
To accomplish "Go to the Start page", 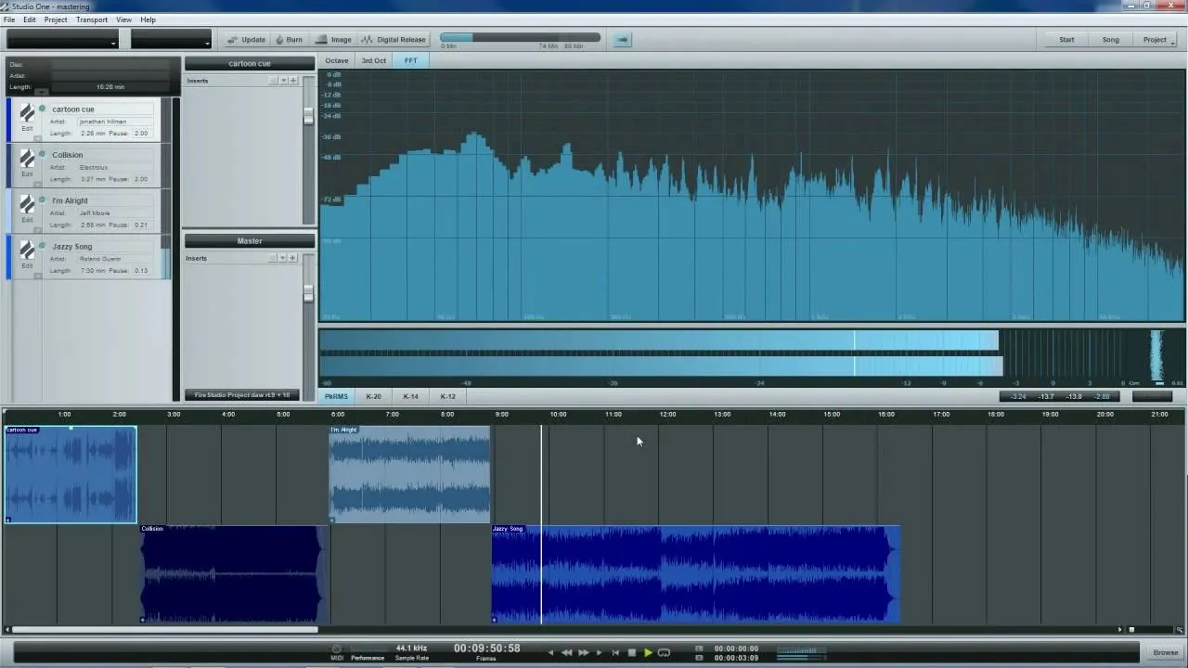I will [1066, 39].
